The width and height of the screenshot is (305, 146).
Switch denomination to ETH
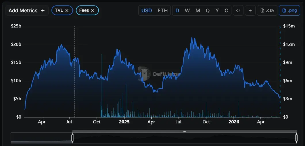point(163,11)
